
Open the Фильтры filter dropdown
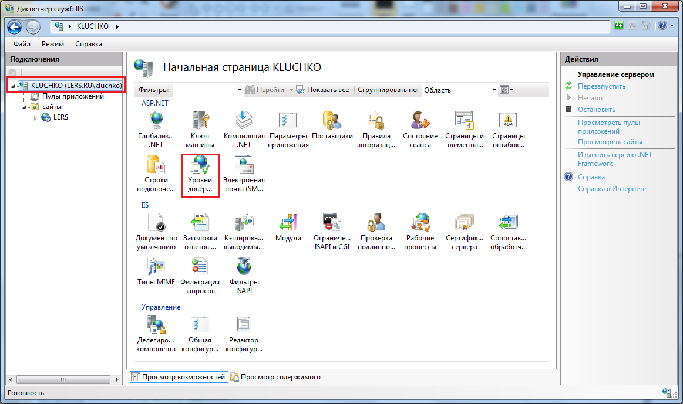(240, 90)
